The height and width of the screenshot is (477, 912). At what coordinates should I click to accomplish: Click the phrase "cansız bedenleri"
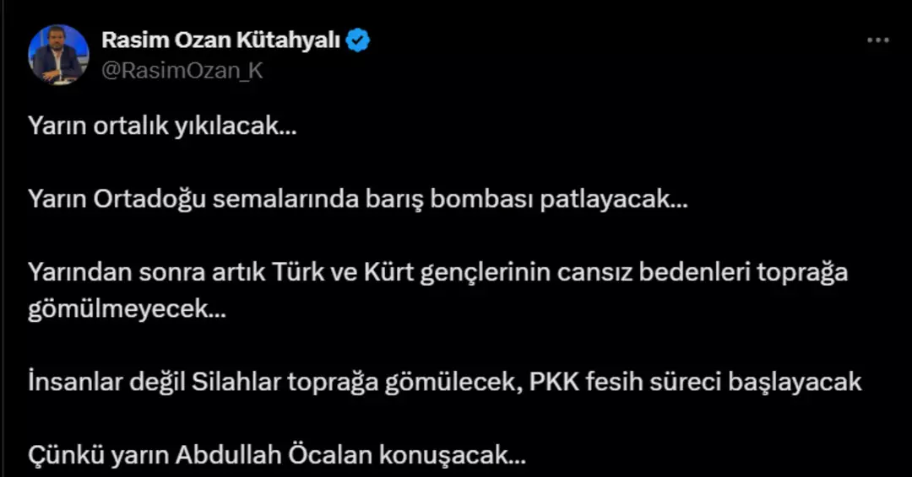click(x=654, y=272)
